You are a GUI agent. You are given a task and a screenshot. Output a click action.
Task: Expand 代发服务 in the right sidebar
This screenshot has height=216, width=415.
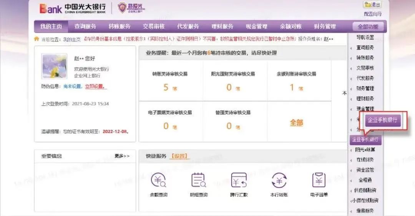pos(365,78)
